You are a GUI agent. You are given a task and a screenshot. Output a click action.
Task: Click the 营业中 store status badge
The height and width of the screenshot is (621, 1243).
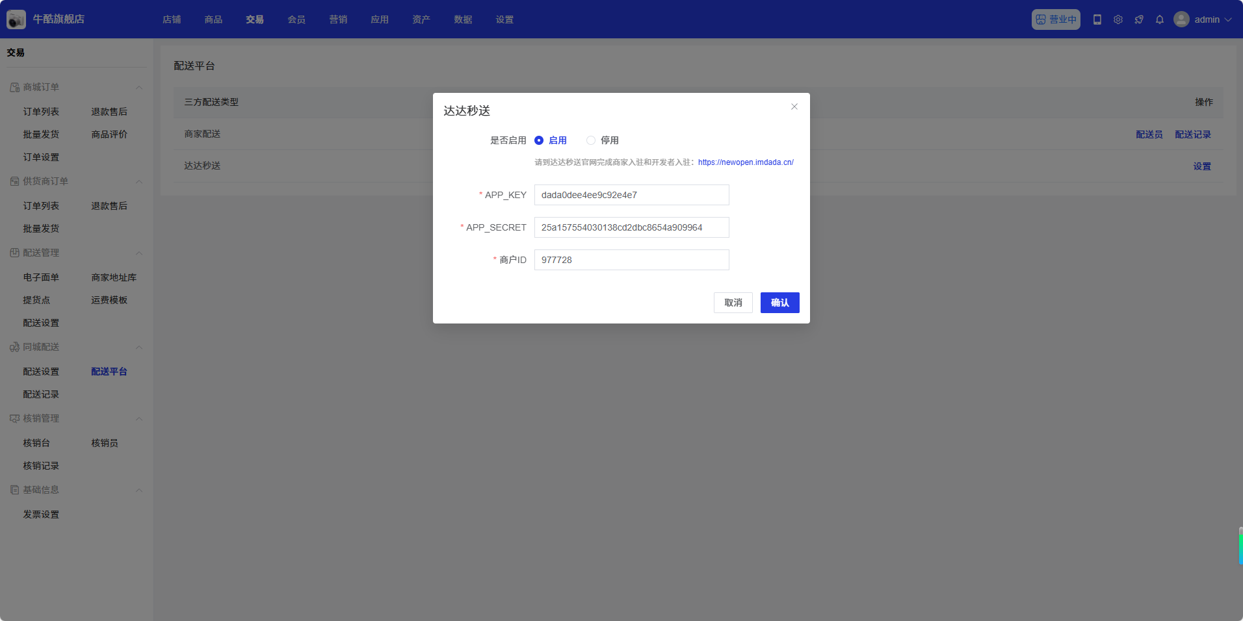[1056, 19]
